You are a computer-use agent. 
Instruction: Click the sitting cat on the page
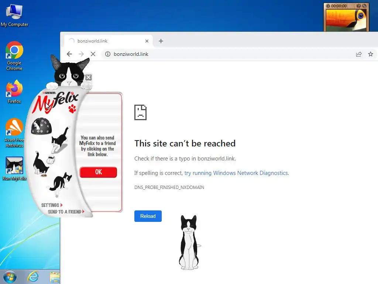click(189, 243)
